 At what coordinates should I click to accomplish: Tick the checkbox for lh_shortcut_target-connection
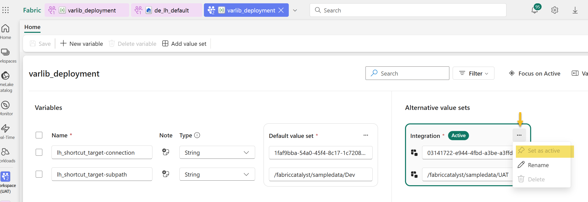pyautogui.click(x=39, y=152)
